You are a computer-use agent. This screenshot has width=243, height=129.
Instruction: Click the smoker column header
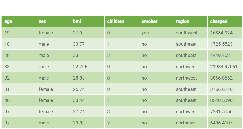click(x=156, y=21)
